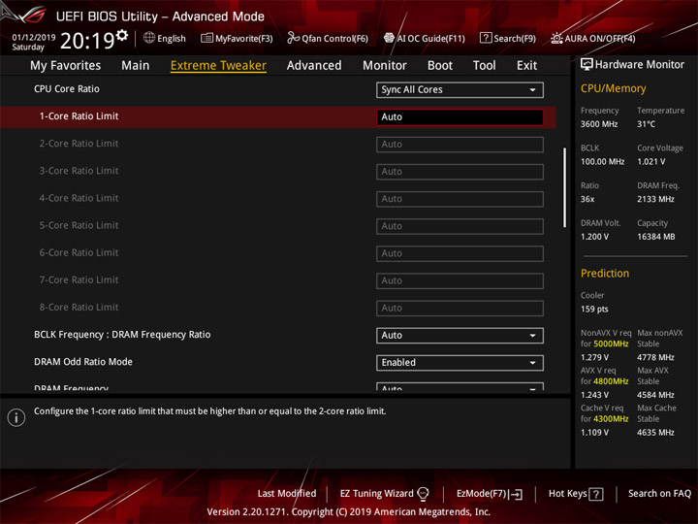This screenshot has width=698, height=524.
Task: Open My Favorites tab
Action: point(66,66)
